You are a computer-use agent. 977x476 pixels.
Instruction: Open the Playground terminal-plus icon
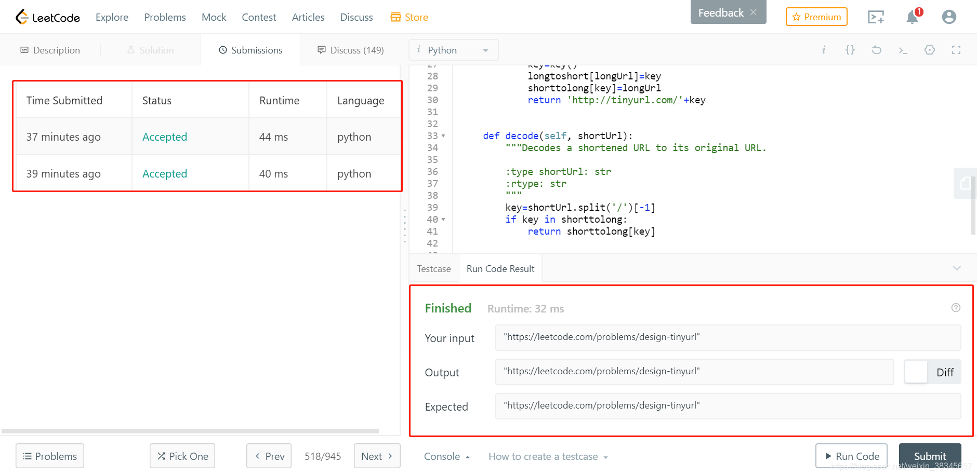876,17
